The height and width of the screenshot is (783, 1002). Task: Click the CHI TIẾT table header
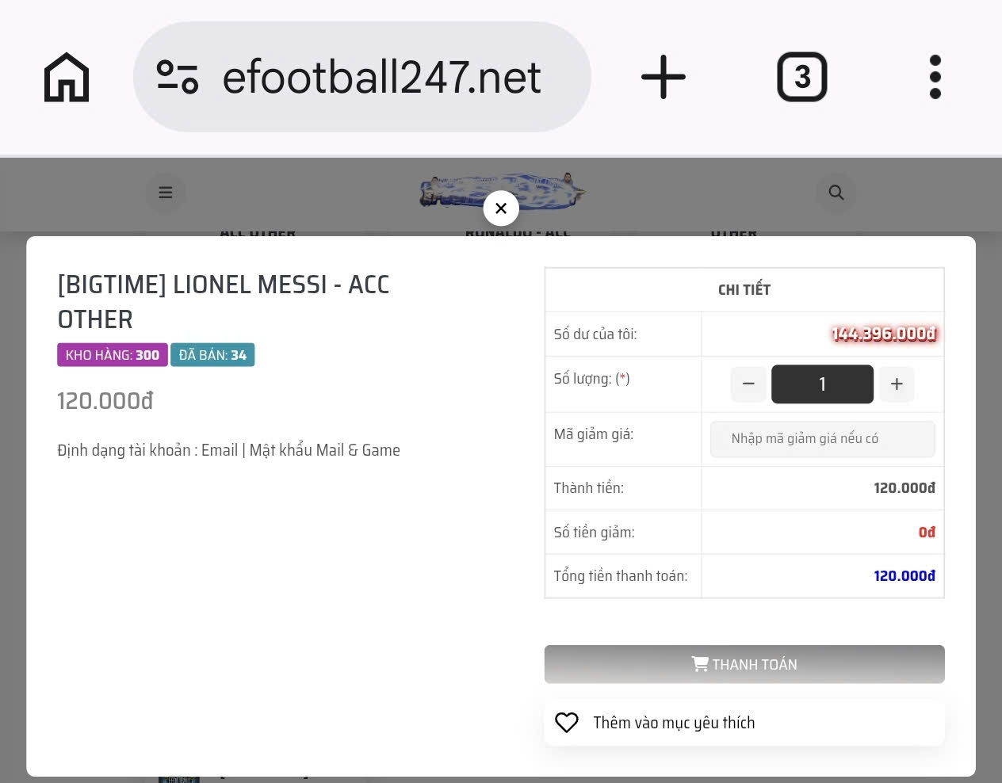(x=744, y=290)
